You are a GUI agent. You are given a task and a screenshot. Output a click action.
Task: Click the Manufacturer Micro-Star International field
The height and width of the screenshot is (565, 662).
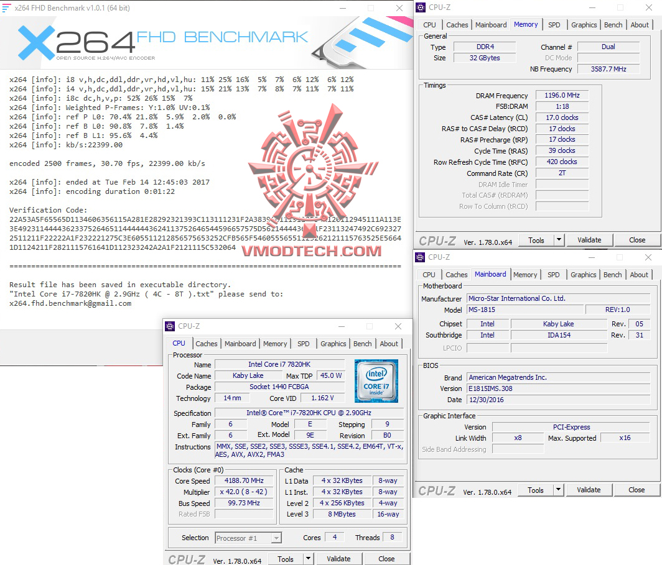[559, 298]
